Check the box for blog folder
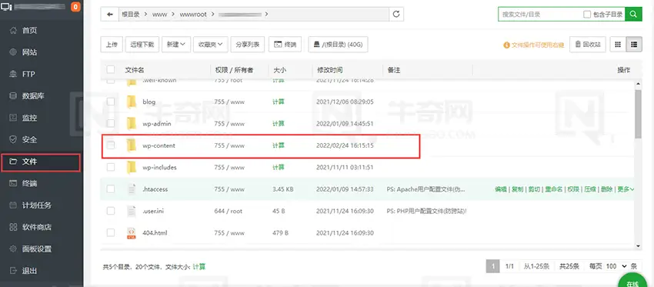The width and height of the screenshot is (654, 287). tap(111, 102)
